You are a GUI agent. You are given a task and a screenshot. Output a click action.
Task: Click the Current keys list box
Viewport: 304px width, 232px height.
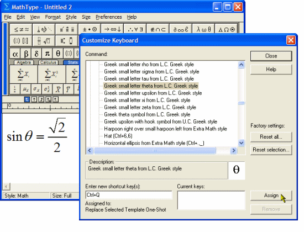tap(211, 200)
